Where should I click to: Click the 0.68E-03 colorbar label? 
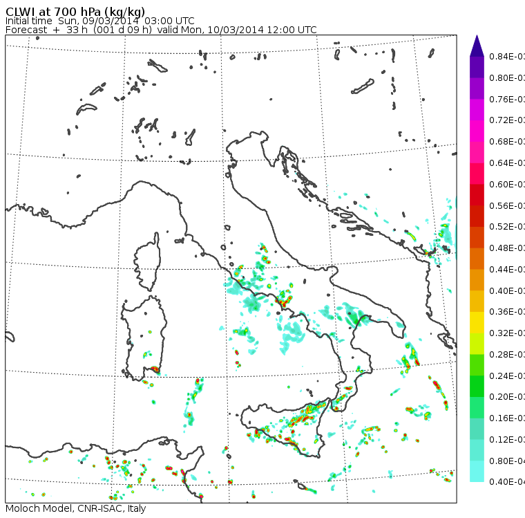tap(507, 142)
